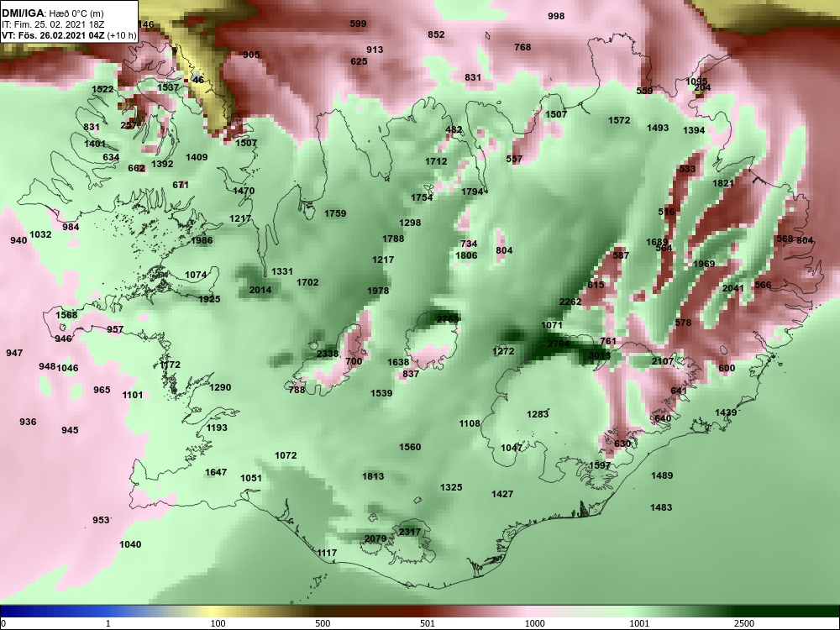The image size is (840, 630).
Task: Click the map value "2107"
Action: [663, 361]
